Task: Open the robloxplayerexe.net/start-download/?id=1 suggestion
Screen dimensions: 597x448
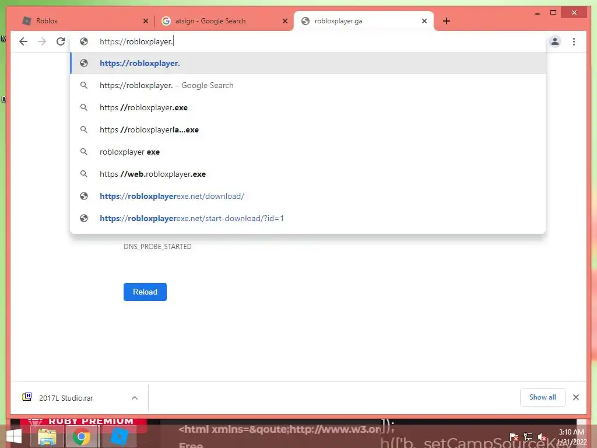Action: [308, 218]
